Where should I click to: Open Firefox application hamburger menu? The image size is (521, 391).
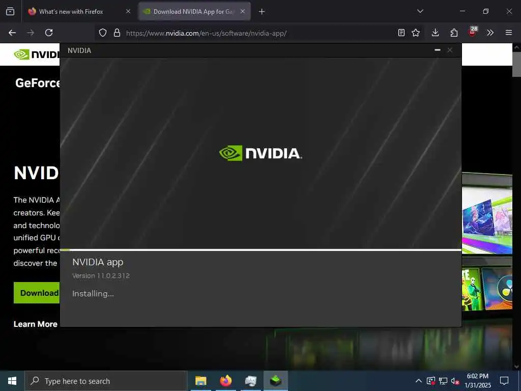(x=509, y=33)
